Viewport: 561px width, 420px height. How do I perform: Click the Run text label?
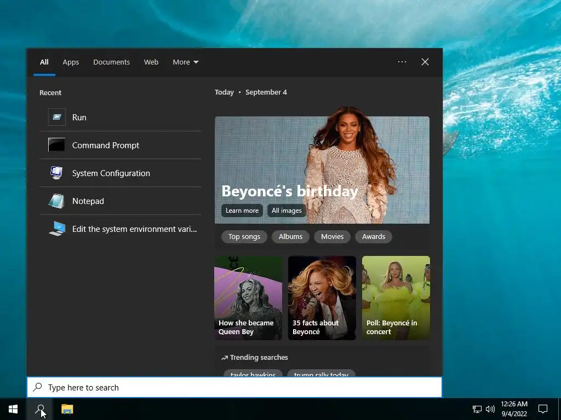(79, 117)
